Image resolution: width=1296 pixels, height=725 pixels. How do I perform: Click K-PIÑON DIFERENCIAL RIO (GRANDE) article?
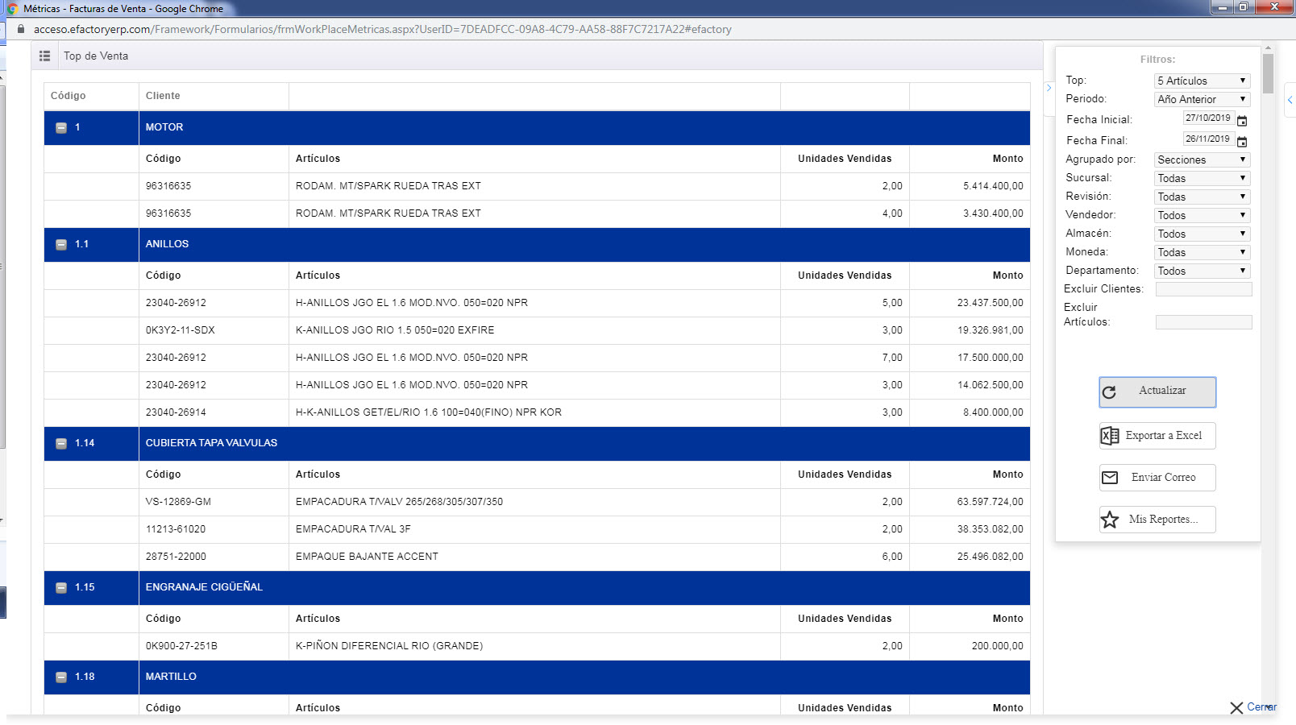pos(389,646)
